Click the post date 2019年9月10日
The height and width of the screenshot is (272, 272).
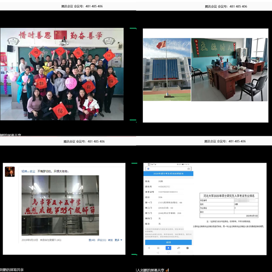pyautogui.click(x=30, y=240)
